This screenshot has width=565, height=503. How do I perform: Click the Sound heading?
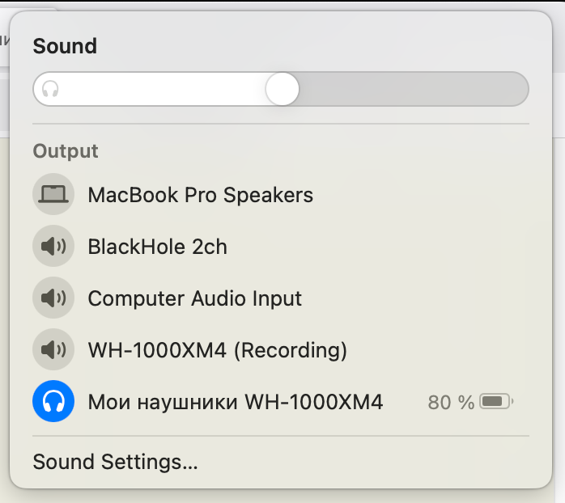pos(65,46)
